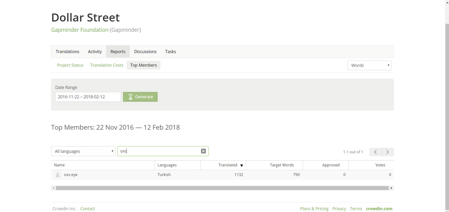
Task: Open the oxs-eye member profile
Action: (71, 175)
